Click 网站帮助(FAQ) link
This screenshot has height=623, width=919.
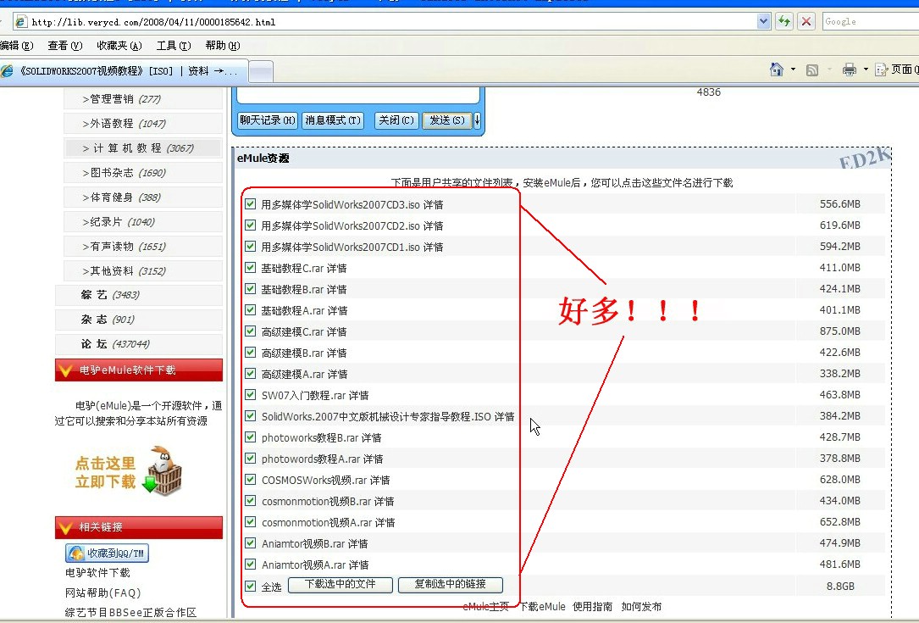point(103,592)
